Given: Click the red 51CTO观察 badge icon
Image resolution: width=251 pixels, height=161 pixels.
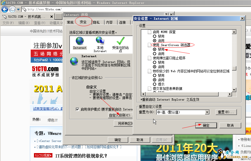Looking at the screenshot, I should pos(43,155).
